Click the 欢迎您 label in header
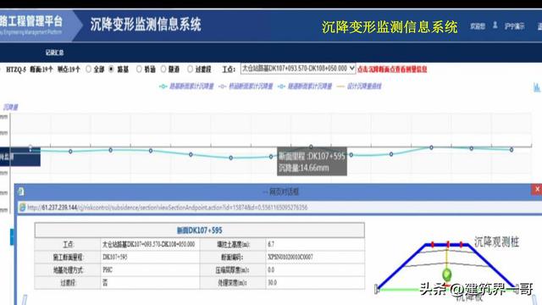 tap(478, 26)
